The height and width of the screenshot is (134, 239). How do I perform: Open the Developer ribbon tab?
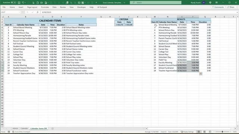coord(81,7)
